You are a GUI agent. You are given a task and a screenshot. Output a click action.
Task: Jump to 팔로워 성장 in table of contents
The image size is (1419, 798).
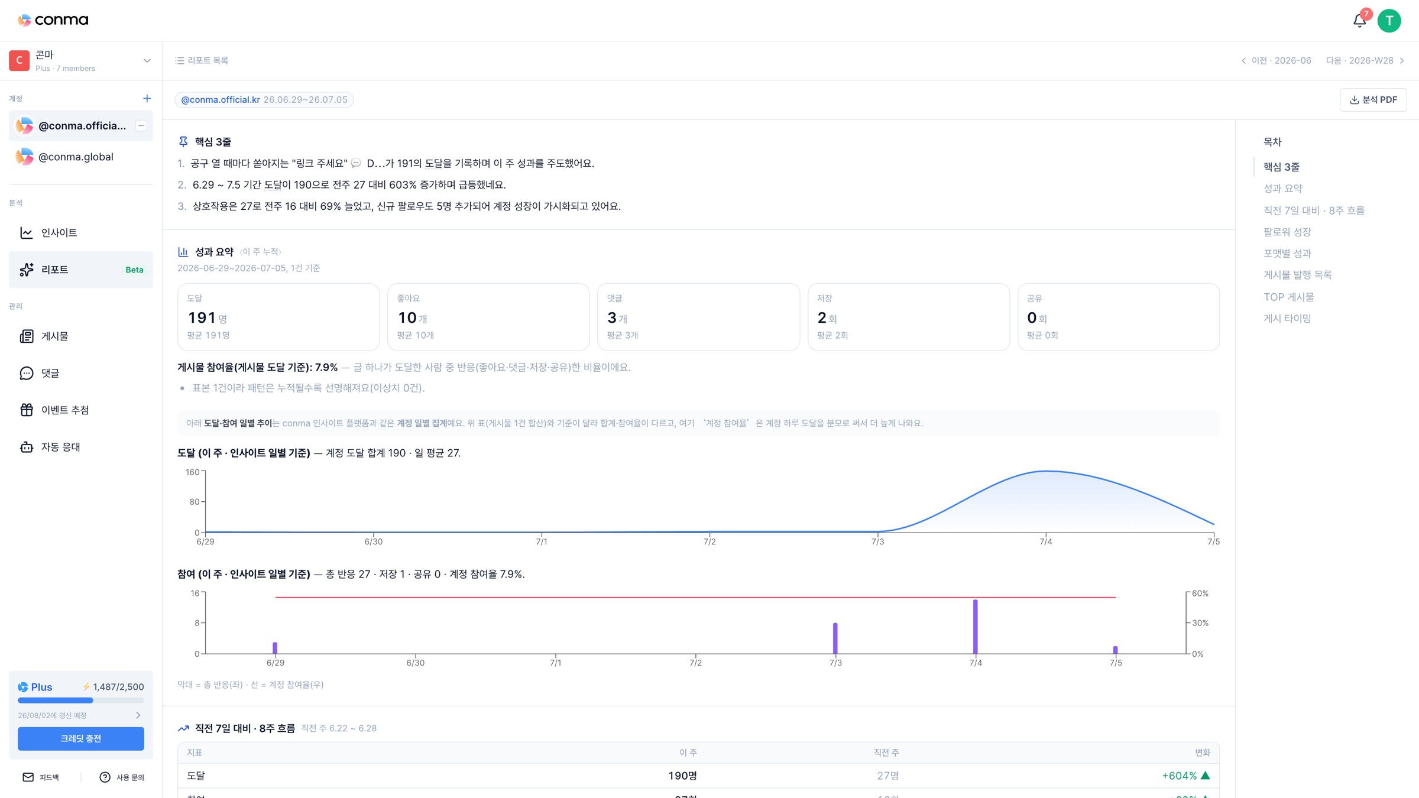coord(1287,232)
